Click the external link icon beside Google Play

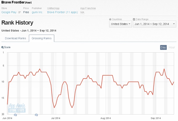(x=19, y=12)
